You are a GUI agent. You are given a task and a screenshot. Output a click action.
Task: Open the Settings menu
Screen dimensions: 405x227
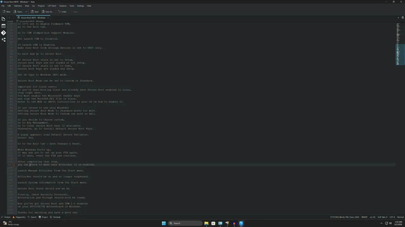click(81, 6)
